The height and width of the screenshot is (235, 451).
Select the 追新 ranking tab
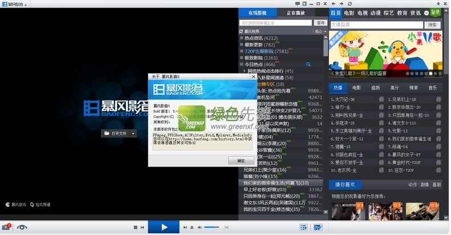pos(376,88)
